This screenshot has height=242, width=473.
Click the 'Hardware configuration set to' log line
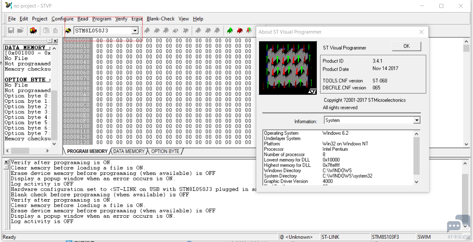click(x=134, y=189)
